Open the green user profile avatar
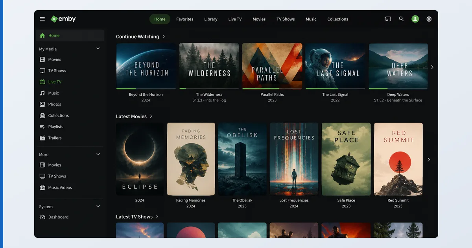This screenshot has height=248, width=472. 415,19
